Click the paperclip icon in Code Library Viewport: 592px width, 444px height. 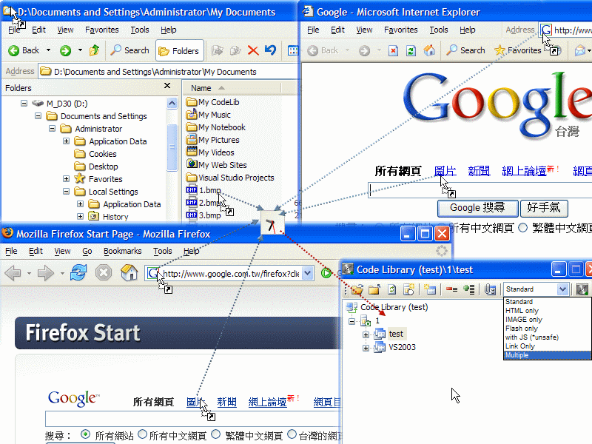[490, 289]
